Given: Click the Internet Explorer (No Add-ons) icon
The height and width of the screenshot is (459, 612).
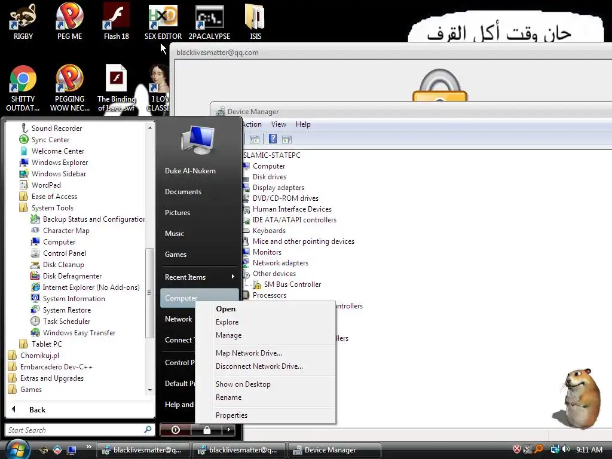Looking at the screenshot, I should [35, 287].
